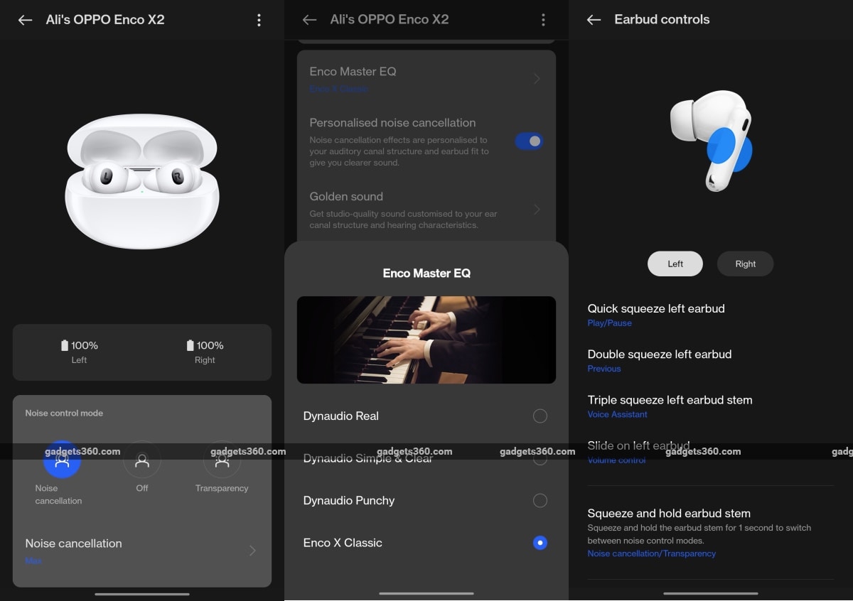Select the Noise cancellation mode icon

pos(62,460)
